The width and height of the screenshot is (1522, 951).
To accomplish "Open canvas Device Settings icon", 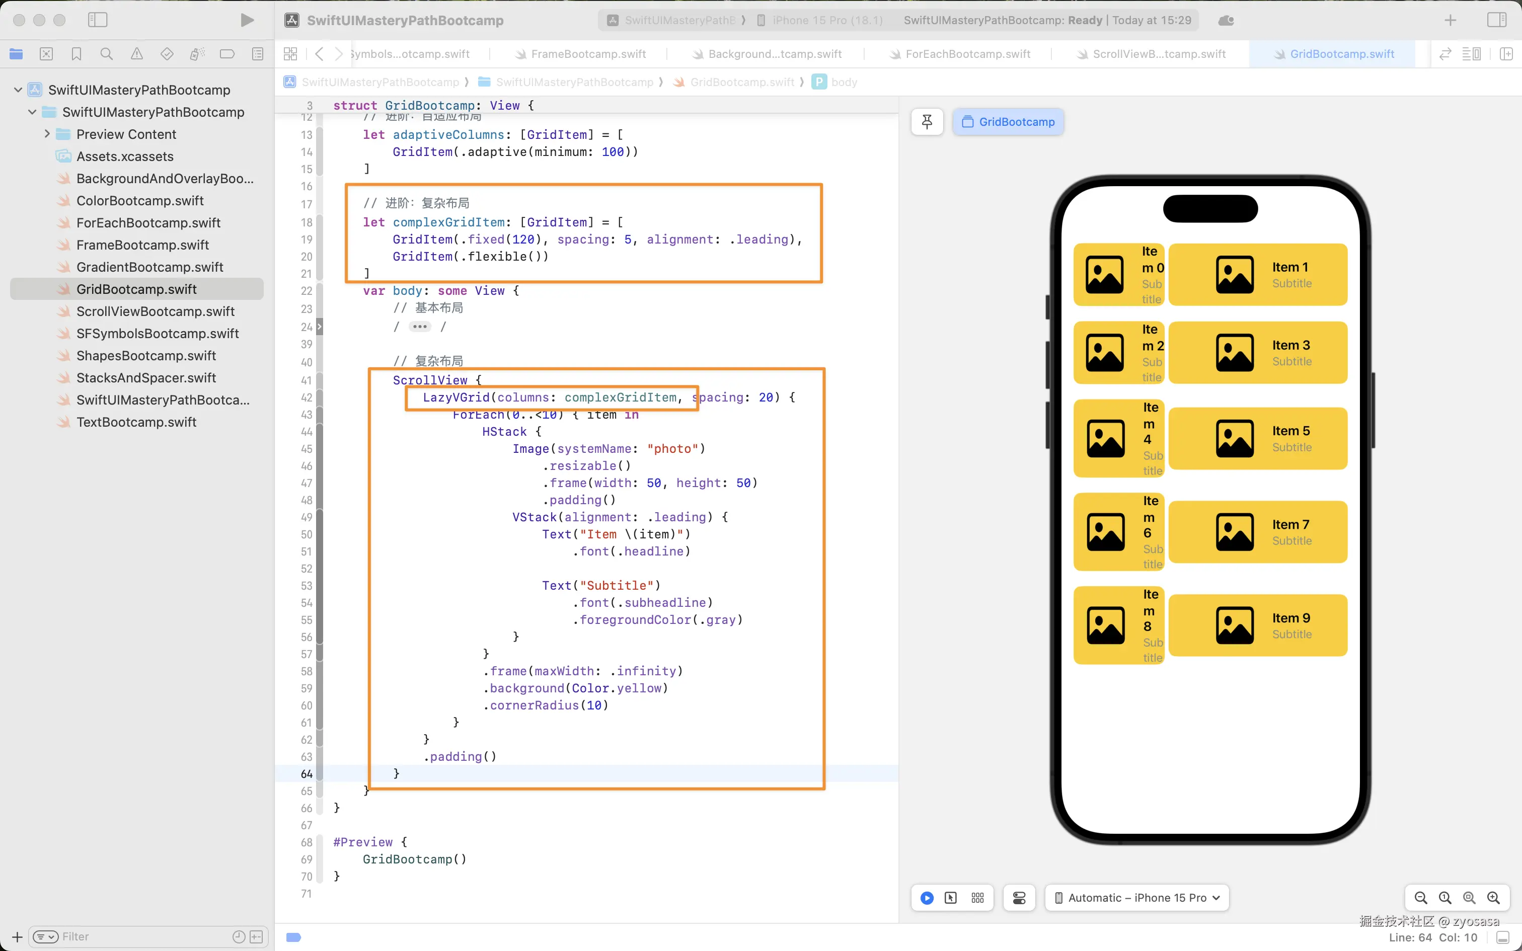I will (x=1019, y=898).
